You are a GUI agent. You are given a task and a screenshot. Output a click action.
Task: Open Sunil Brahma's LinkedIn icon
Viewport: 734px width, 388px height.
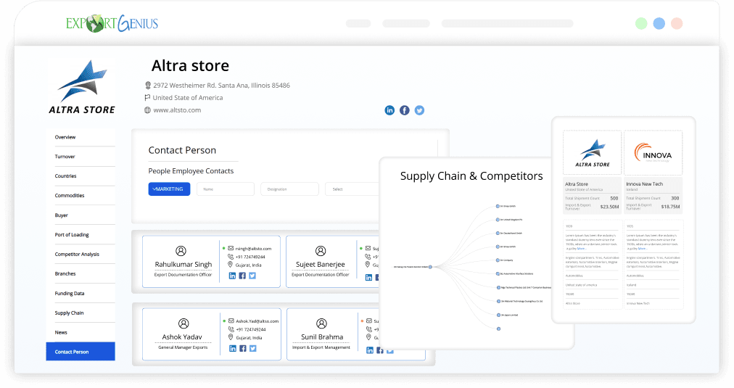point(370,350)
